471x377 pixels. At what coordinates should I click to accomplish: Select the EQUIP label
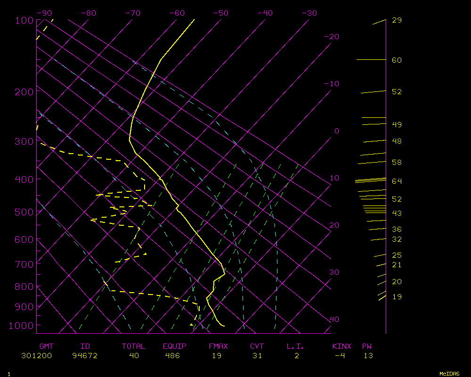click(x=175, y=346)
